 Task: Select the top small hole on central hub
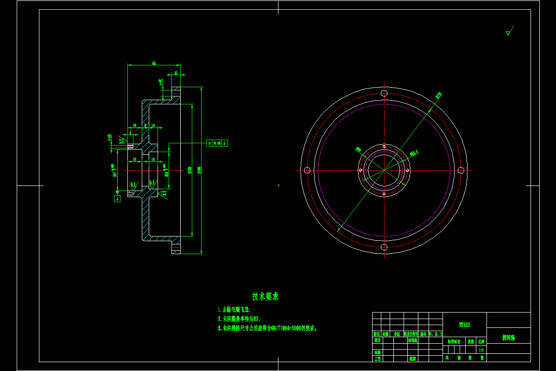click(384, 146)
